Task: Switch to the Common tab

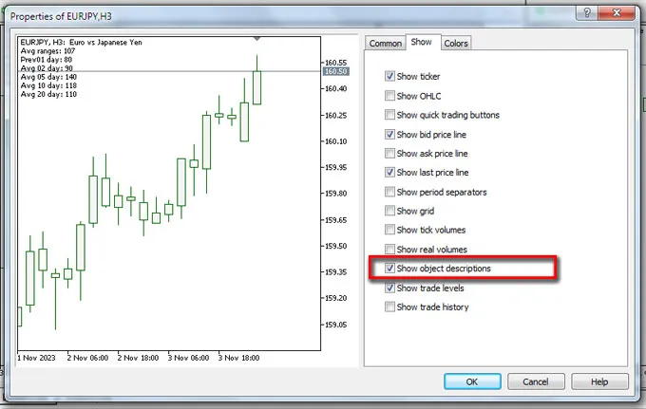Action: (x=385, y=44)
